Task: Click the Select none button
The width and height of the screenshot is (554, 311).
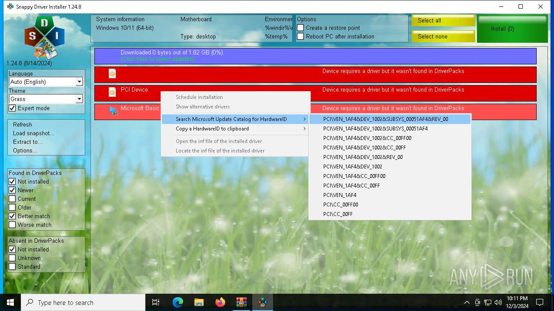Action: [x=443, y=36]
